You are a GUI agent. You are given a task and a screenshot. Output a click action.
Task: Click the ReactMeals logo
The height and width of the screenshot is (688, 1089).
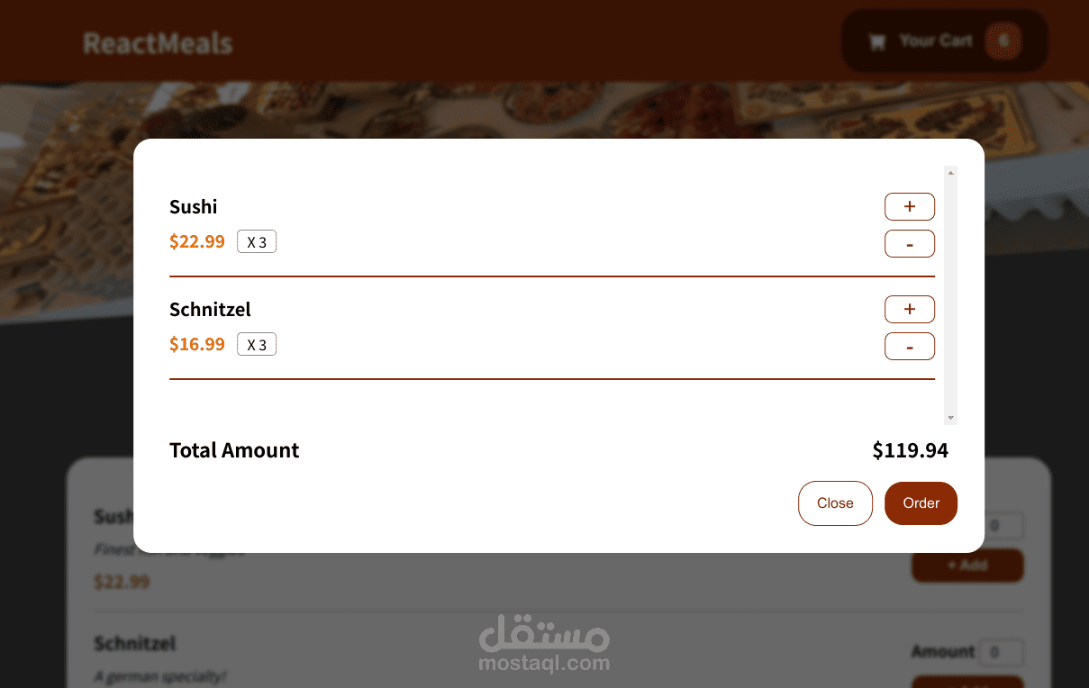pos(158,43)
